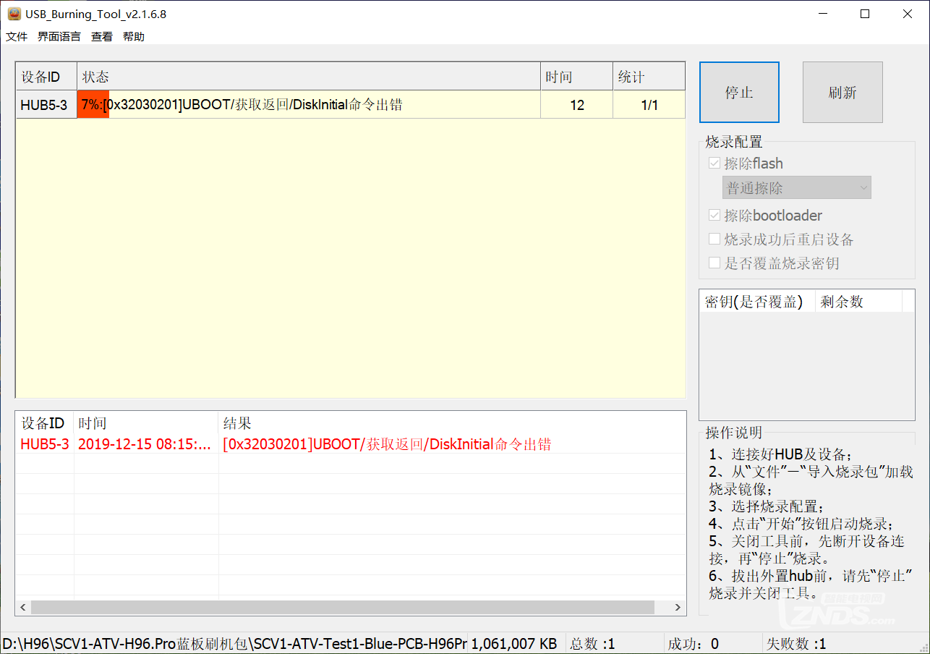Toggle the 擦除bootloader checkbox

click(714, 216)
